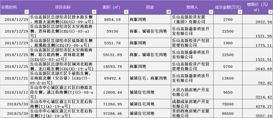The width and height of the screenshot is (273, 118).
Task: Select 城镇住宅用地 cell in 2018/10/12 row
Action: [x=150, y=92]
